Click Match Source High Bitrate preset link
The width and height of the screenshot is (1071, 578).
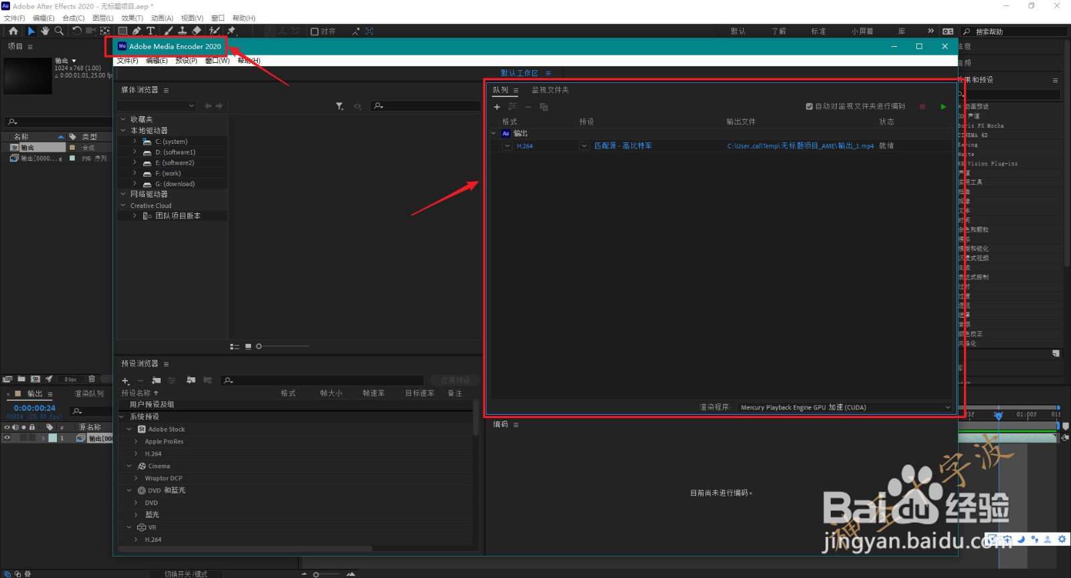pos(623,146)
